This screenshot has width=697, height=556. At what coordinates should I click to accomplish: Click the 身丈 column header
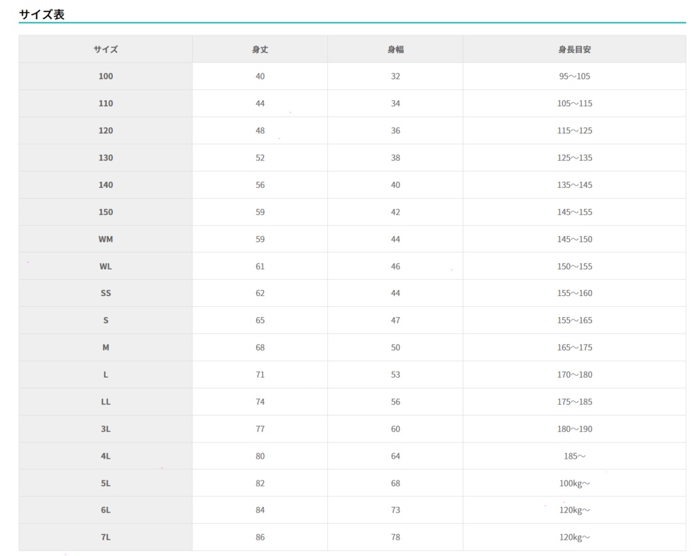pos(260,49)
